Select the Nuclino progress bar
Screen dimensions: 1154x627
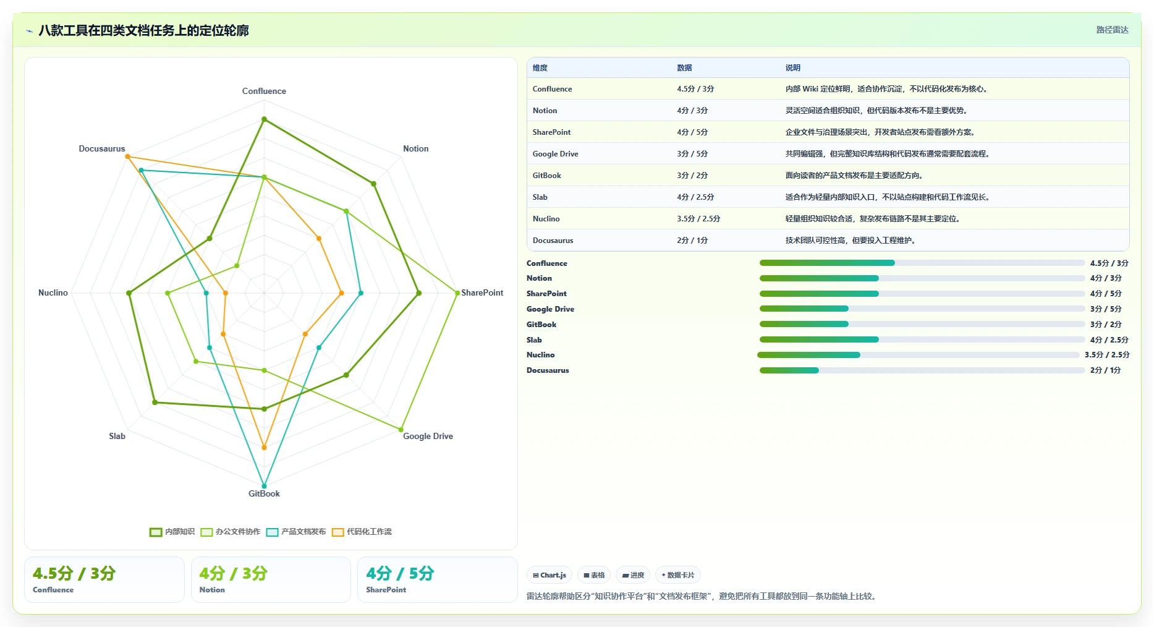click(x=919, y=355)
